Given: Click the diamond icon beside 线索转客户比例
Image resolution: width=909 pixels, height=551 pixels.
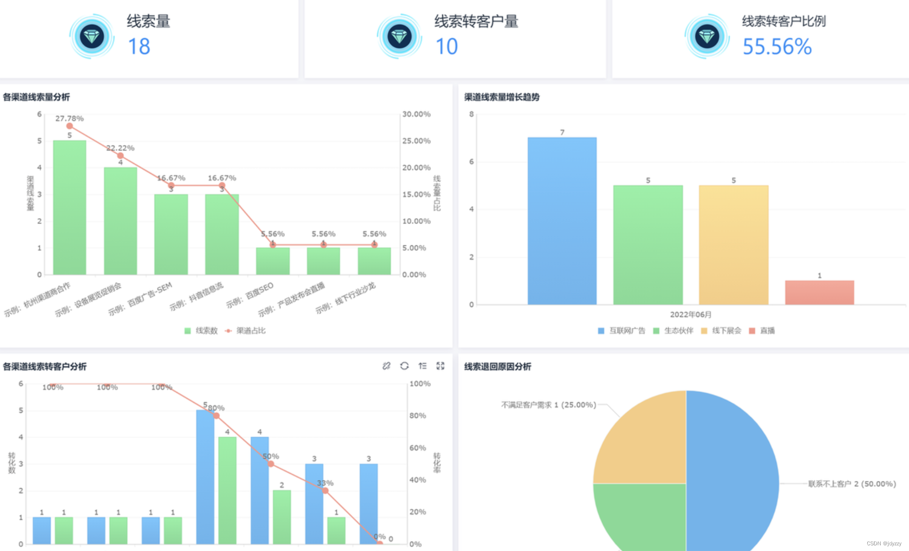Looking at the screenshot, I should coord(707,36).
